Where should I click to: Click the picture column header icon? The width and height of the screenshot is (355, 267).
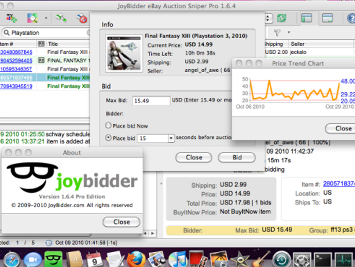[x=41, y=43]
